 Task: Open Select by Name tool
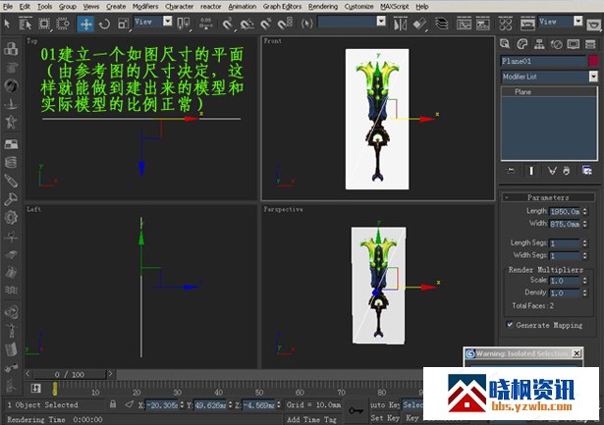26,24
